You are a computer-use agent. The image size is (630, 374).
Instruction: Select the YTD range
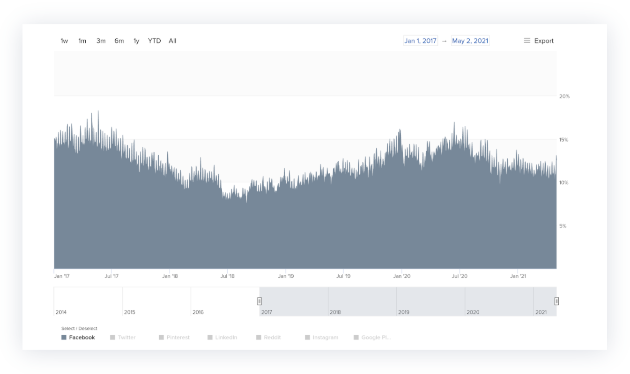point(154,41)
